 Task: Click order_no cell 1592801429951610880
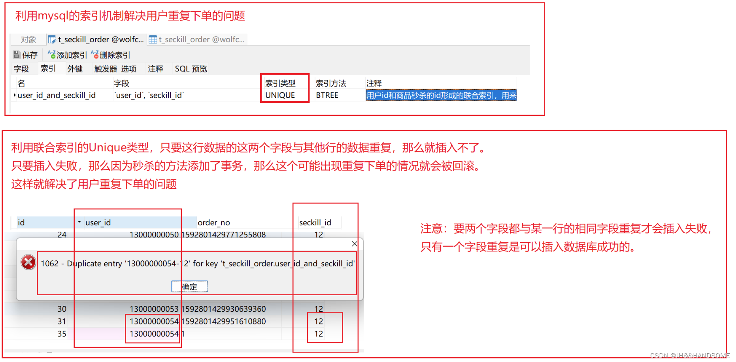224,321
